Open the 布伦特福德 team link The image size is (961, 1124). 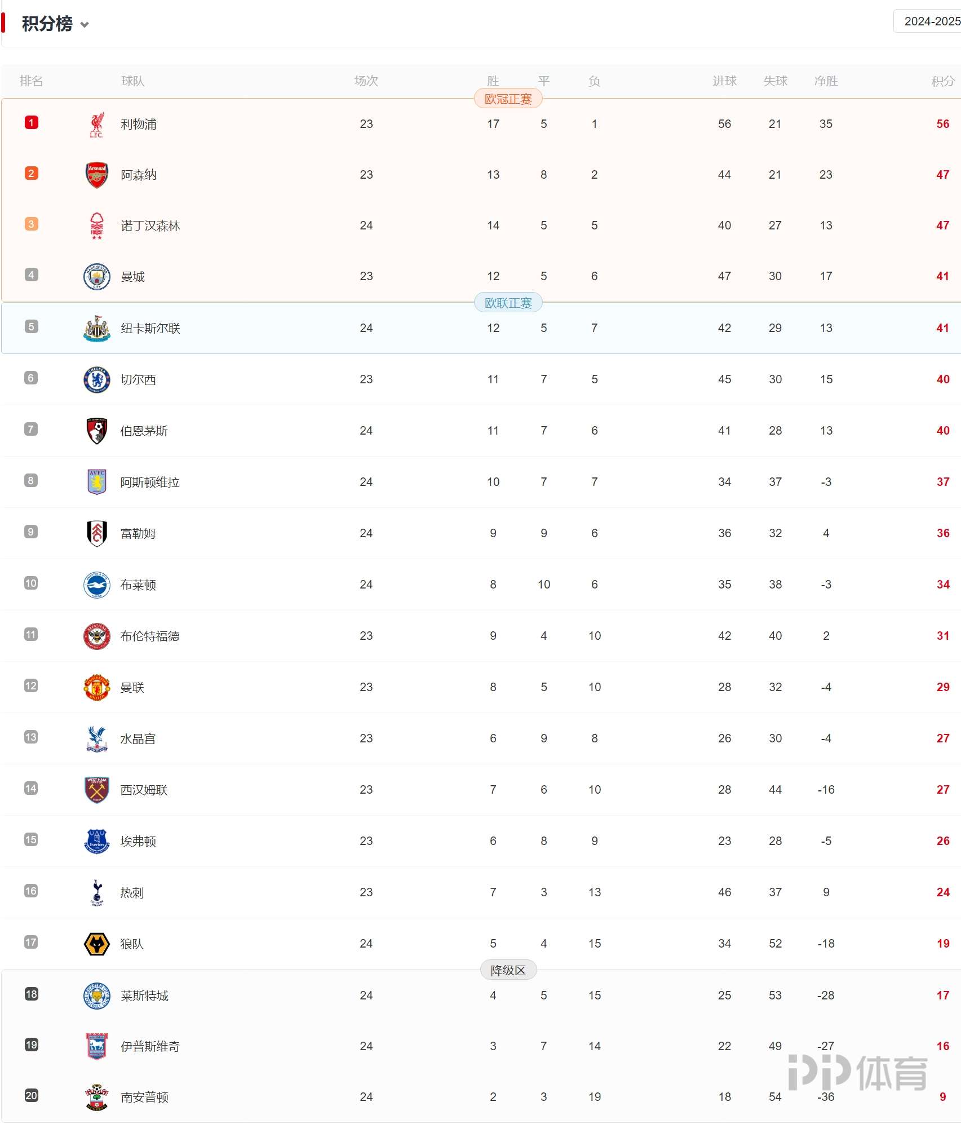point(150,636)
